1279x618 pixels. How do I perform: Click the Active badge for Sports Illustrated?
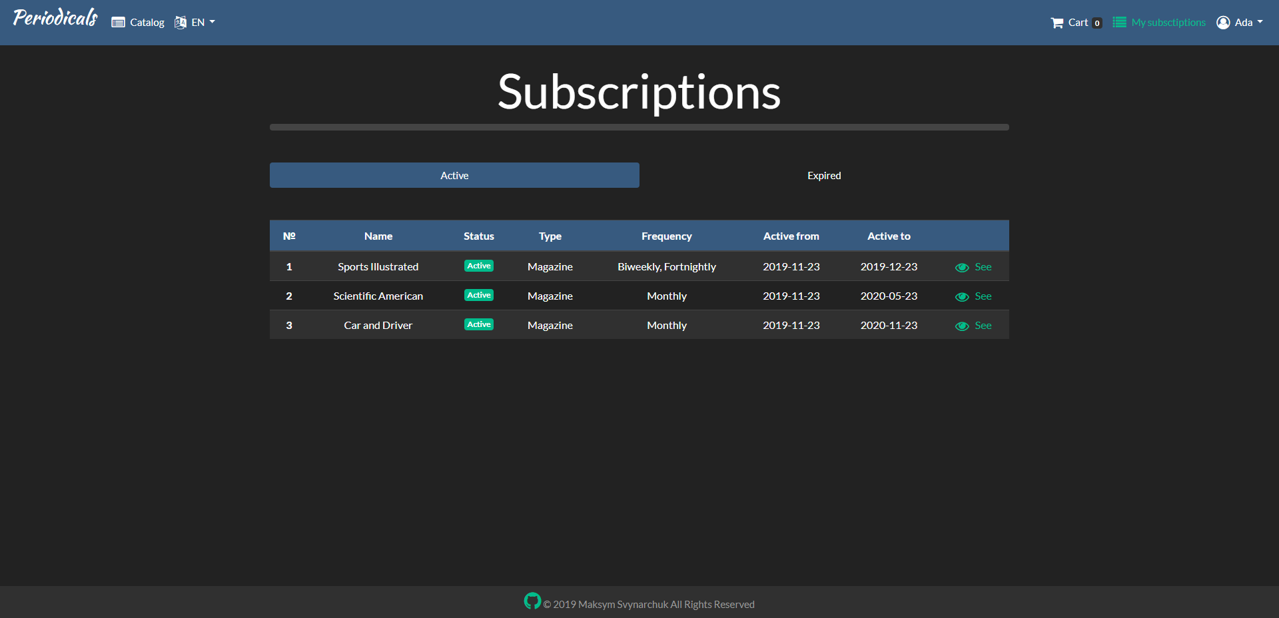pyautogui.click(x=479, y=266)
